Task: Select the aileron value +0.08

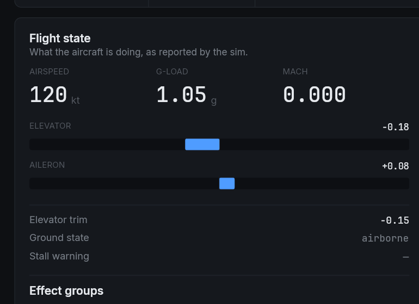Action: point(396,166)
